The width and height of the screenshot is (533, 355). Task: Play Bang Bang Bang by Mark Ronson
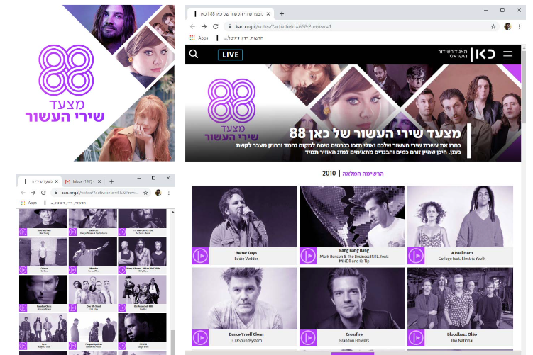click(308, 256)
